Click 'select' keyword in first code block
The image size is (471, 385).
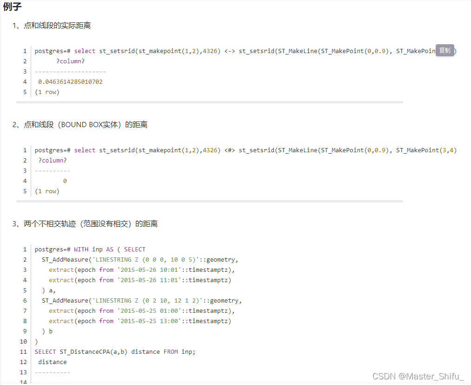(x=85, y=51)
